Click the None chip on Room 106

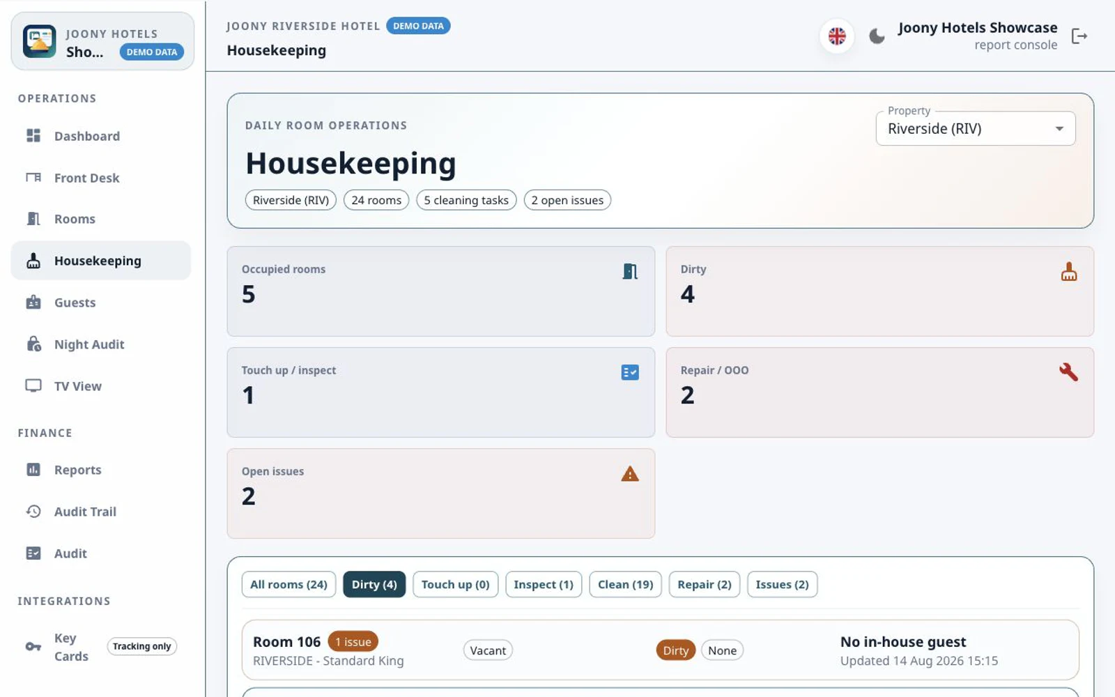pyautogui.click(x=722, y=650)
